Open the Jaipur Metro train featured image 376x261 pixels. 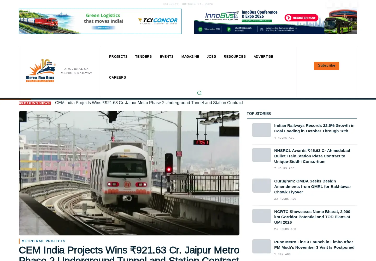pyautogui.click(x=129, y=173)
